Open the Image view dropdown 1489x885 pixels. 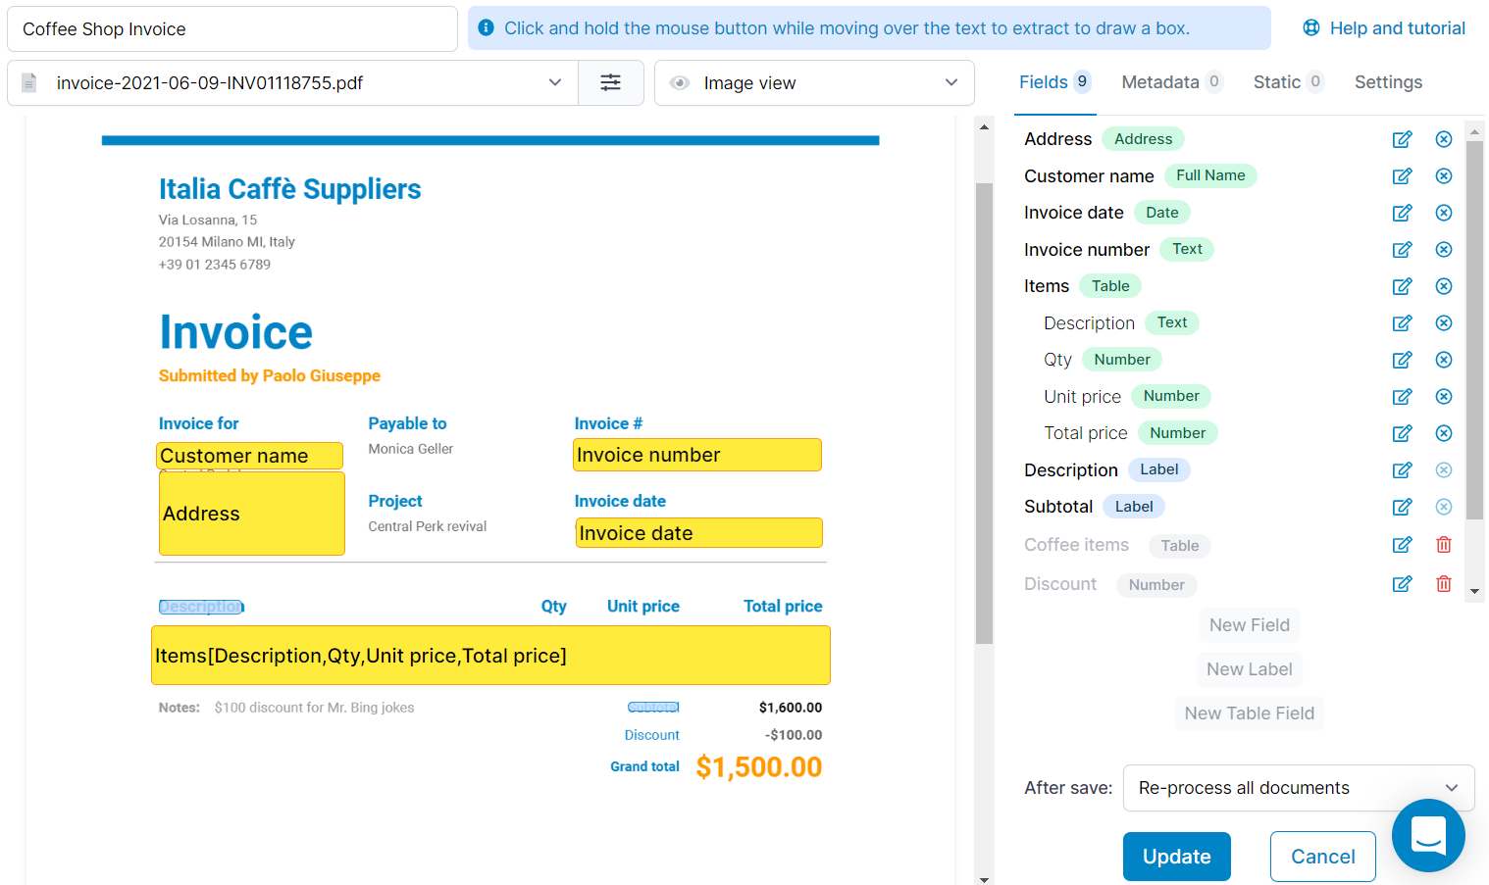click(813, 82)
